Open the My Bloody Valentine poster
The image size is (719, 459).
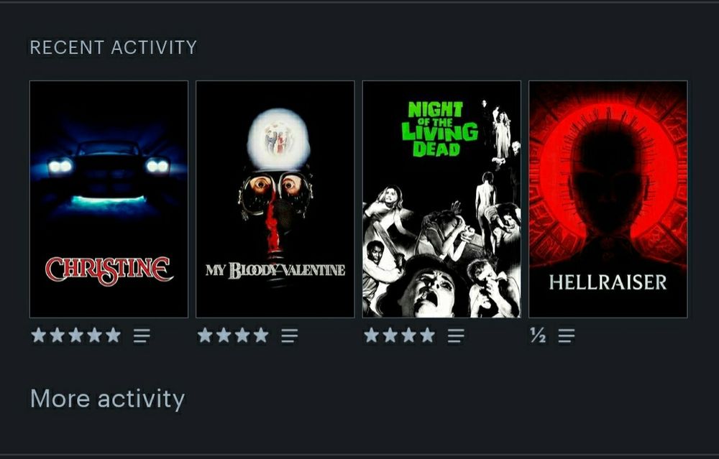pos(275,199)
